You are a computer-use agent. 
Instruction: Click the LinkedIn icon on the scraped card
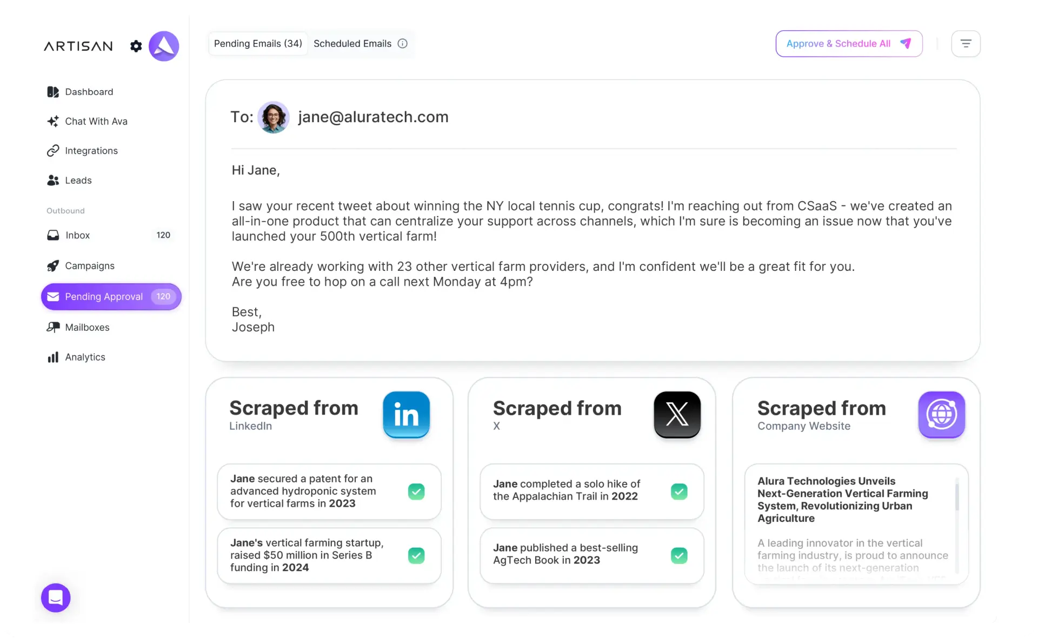[x=406, y=415]
